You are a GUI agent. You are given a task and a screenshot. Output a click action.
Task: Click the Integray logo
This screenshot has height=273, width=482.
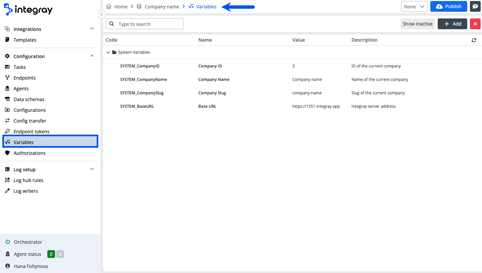pos(28,10)
